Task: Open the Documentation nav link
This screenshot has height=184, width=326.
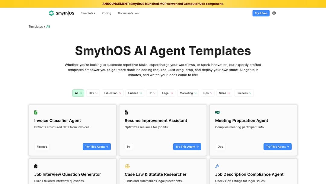Action: coord(128,13)
